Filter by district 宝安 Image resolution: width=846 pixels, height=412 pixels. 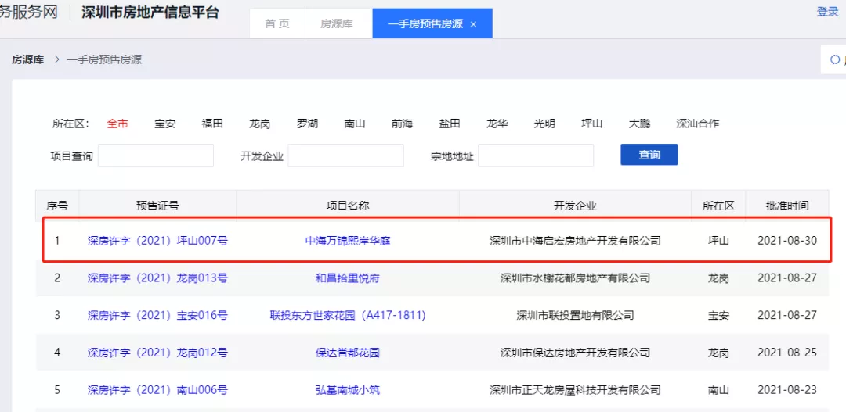(164, 124)
